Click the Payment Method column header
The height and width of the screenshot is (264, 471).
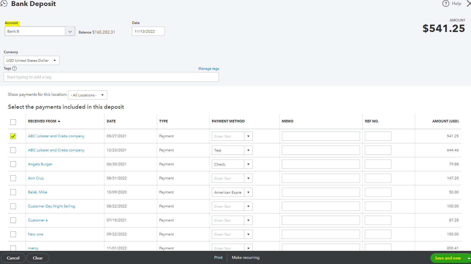coord(228,121)
